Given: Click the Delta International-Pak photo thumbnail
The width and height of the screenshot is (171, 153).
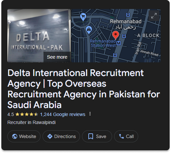Looking at the screenshot, I should tap(39, 36).
